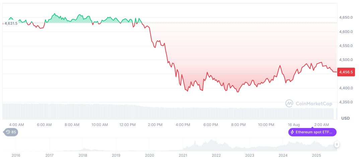Viewport: 359px width, 159px height.
Task: Jump to 2023 in the navigator timeline
Action: click(249, 155)
